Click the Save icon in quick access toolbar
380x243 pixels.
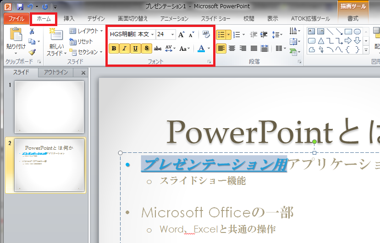click(x=20, y=7)
